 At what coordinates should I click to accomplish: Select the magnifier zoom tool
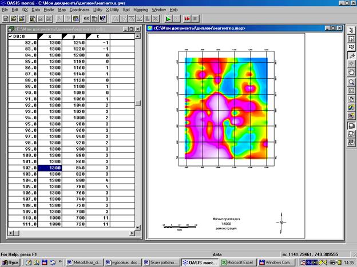point(352,82)
